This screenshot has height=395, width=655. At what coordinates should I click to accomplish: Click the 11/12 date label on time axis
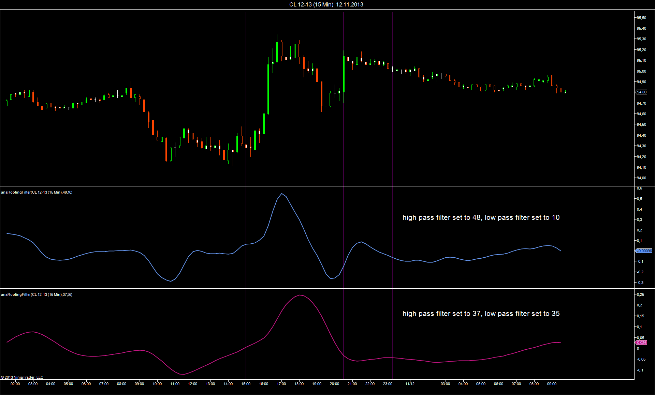coord(410,384)
